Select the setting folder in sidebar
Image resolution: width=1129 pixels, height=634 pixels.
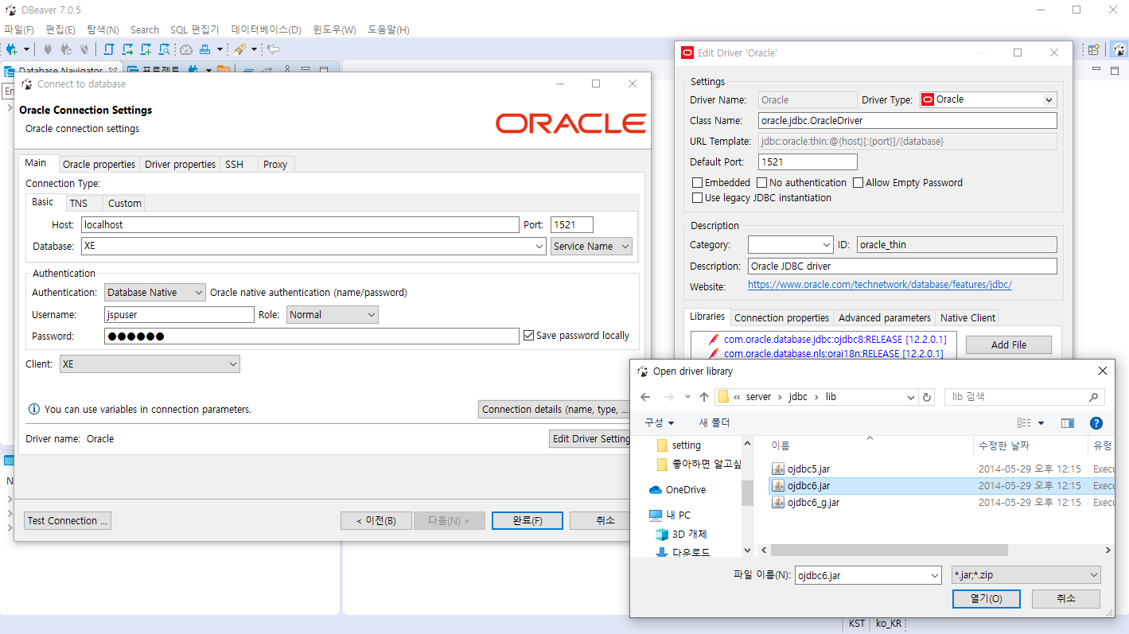point(679,445)
